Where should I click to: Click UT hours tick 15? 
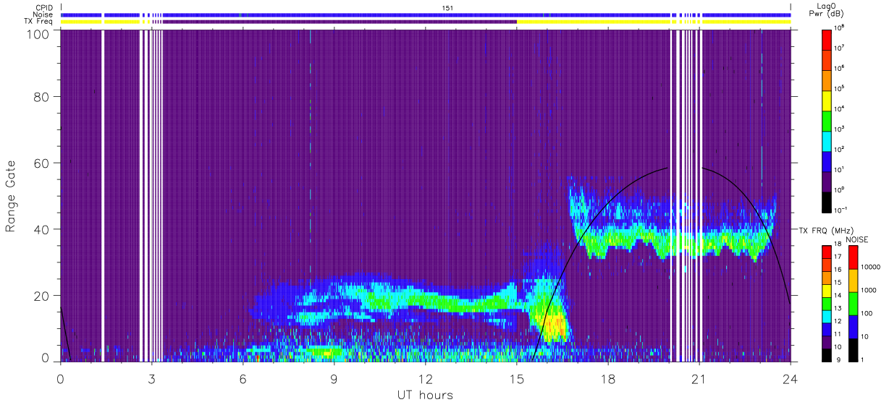click(x=517, y=377)
